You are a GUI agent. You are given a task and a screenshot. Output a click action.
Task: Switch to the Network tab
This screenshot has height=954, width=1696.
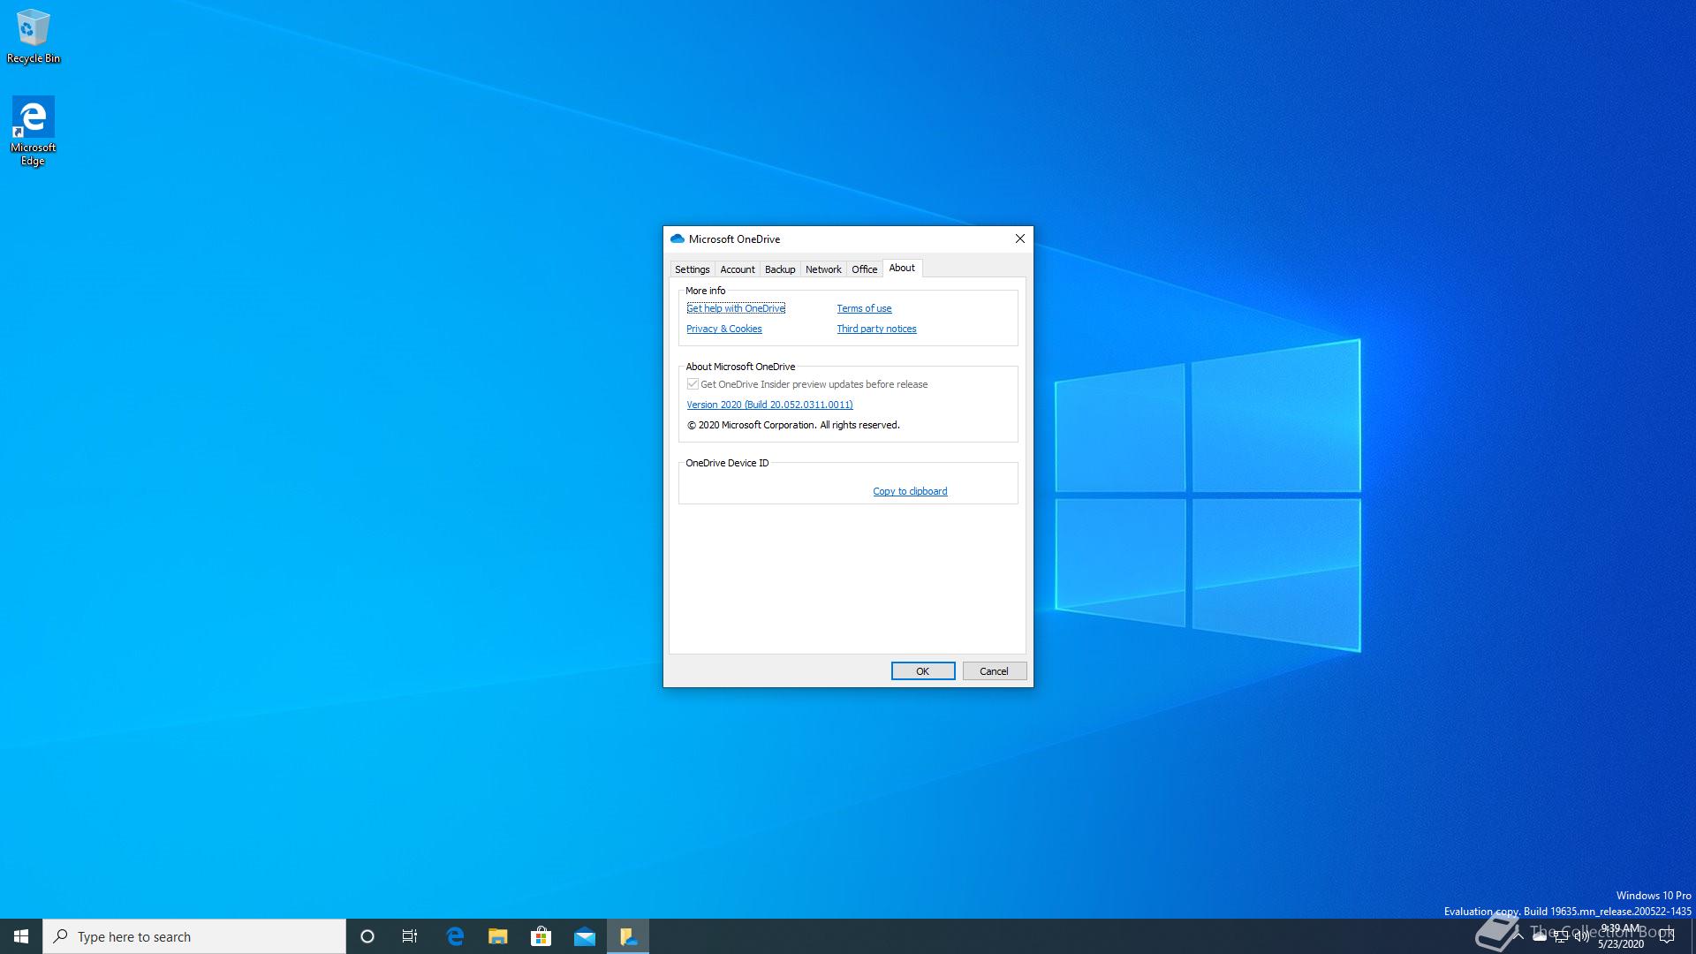(823, 269)
